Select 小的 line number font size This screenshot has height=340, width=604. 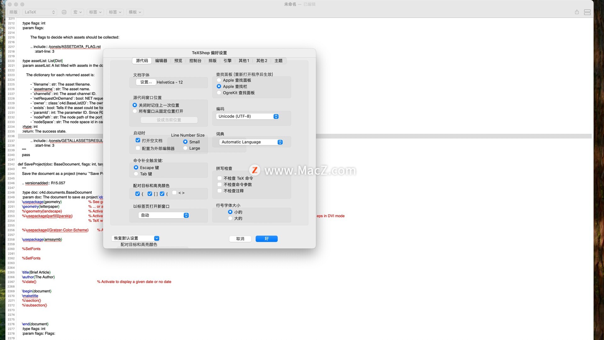(x=230, y=212)
